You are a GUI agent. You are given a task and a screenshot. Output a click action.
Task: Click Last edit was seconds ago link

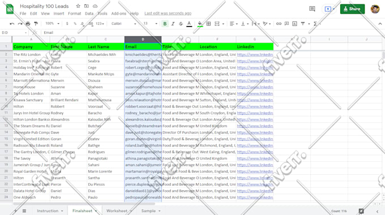point(168,14)
